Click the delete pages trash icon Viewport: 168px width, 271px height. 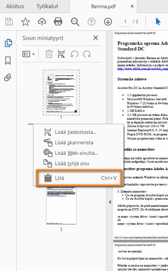(x=49, y=54)
